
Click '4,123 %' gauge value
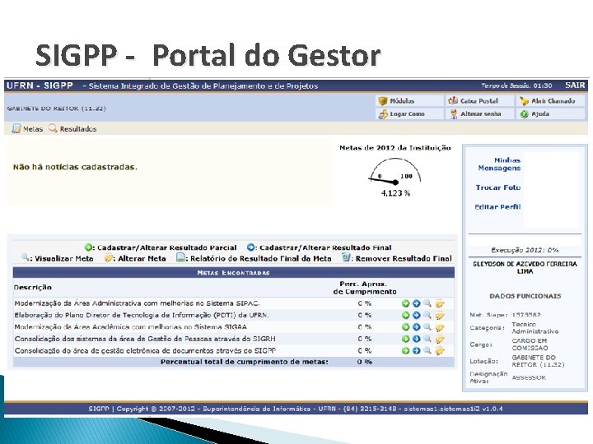pos(395,193)
